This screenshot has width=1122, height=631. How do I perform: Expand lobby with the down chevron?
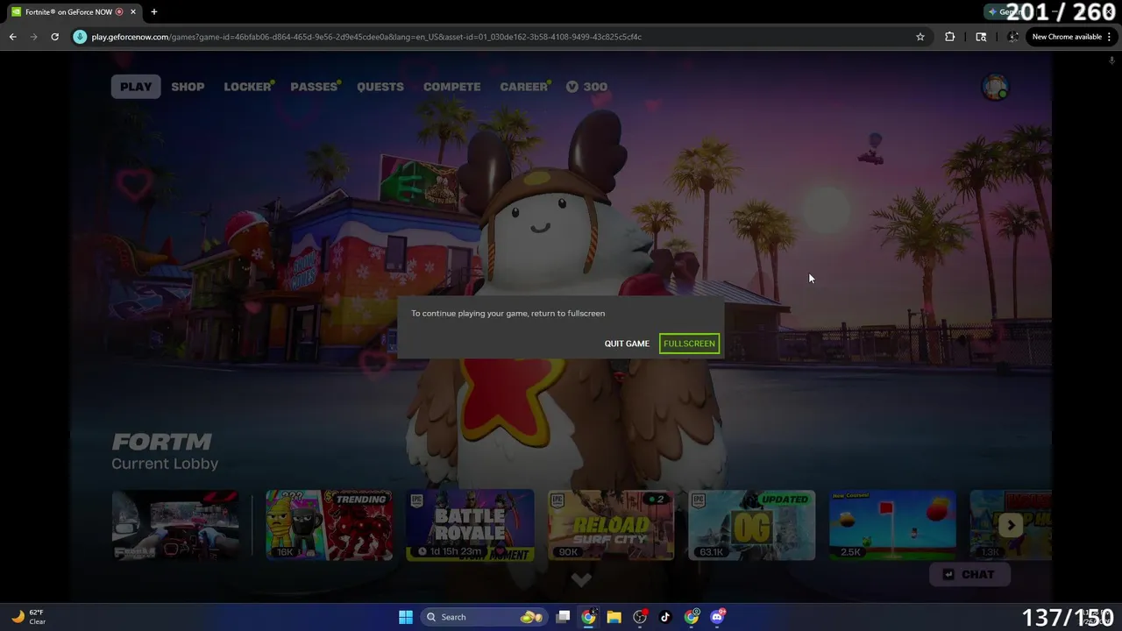[x=581, y=580]
